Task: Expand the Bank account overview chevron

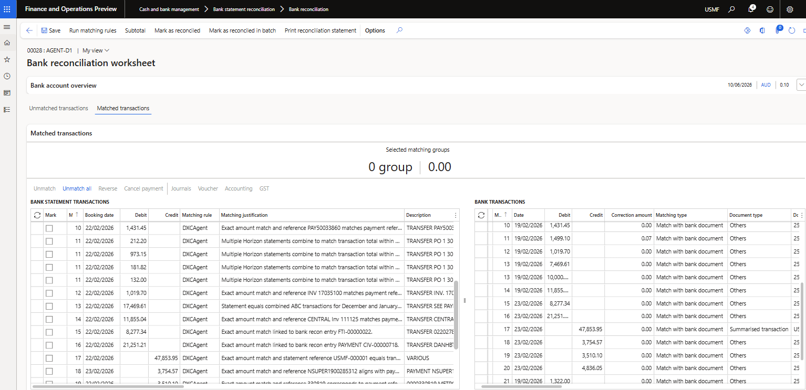Action: pyautogui.click(x=801, y=85)
